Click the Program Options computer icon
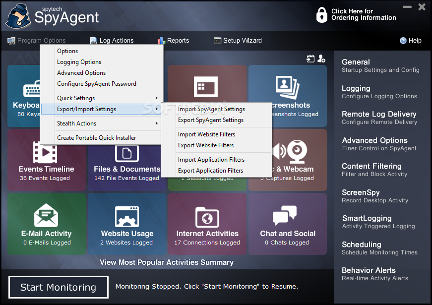432x305 pixels. click(11, 41)
